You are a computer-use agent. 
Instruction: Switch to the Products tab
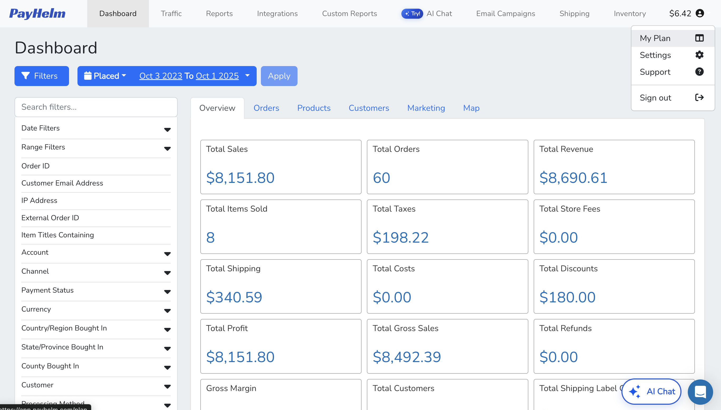(314, 108)
